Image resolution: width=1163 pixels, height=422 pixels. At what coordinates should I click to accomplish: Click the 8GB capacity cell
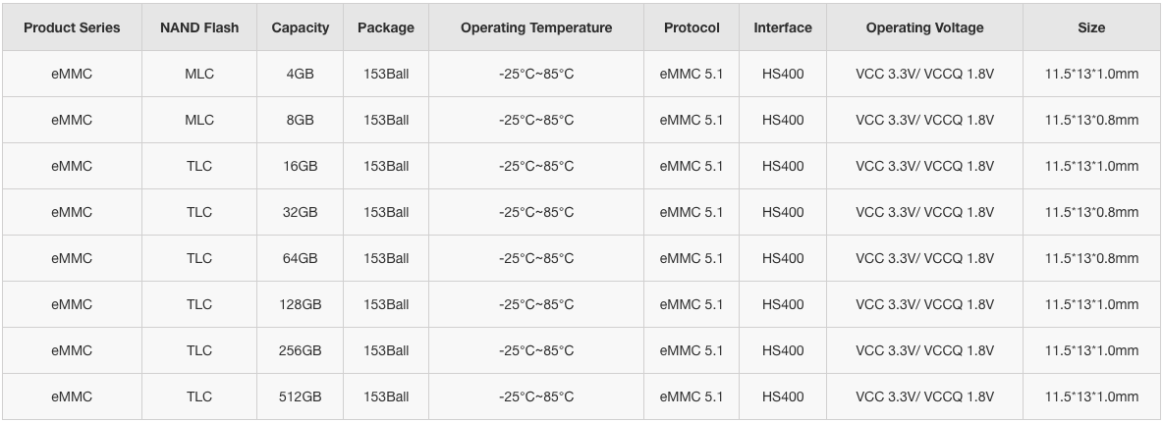click(301, 120)
